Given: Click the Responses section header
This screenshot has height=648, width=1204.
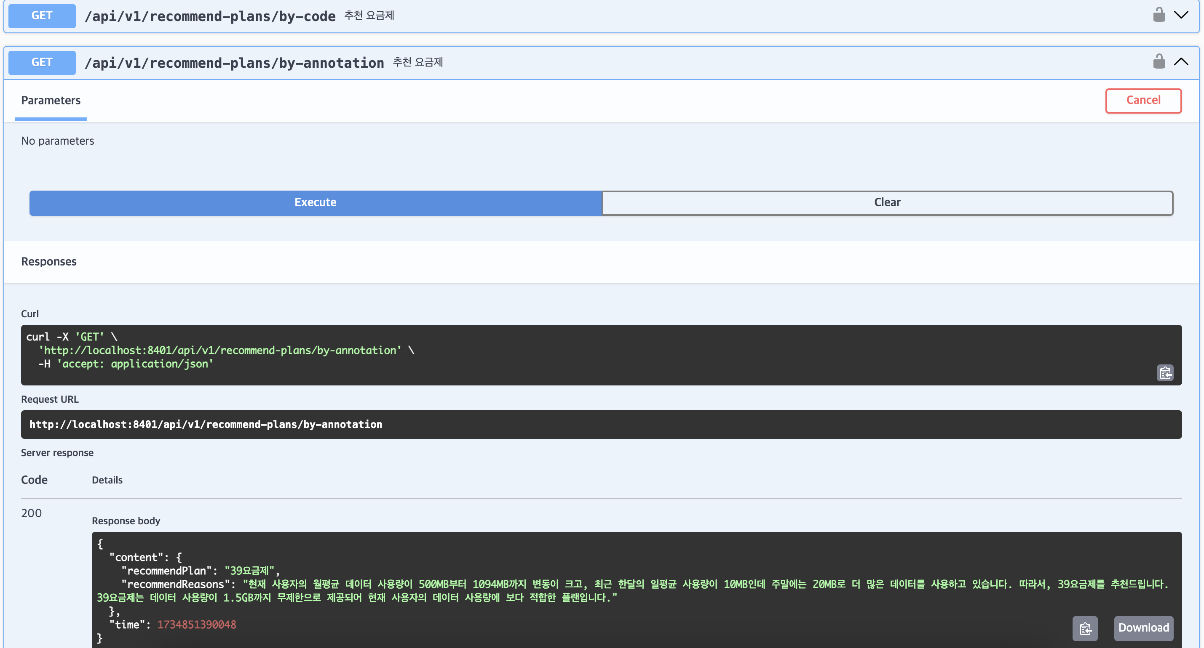Looking at the screenshot, I should (48, 261).
